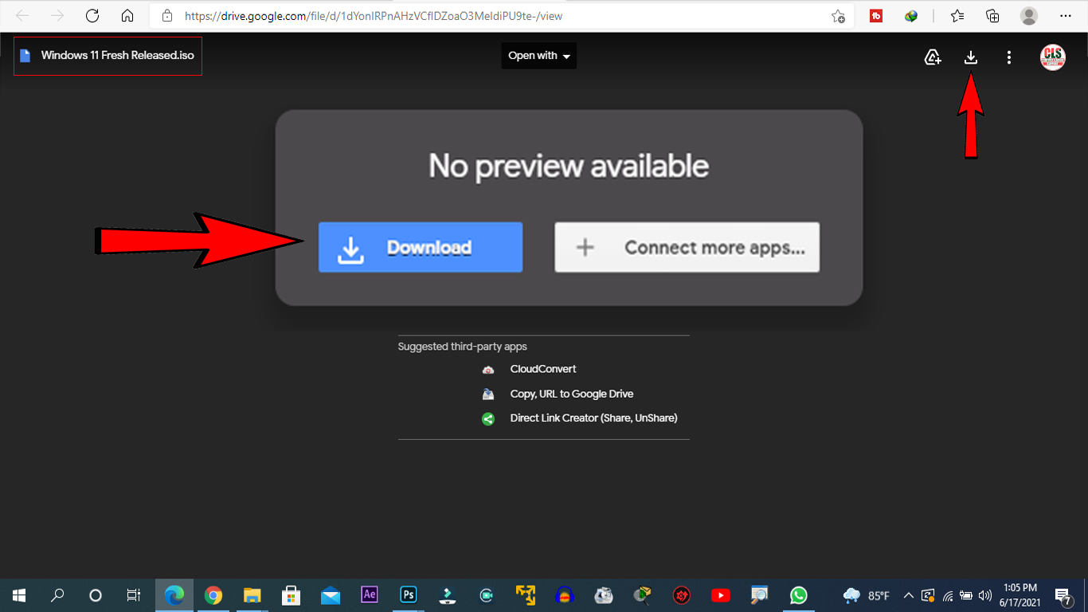Click the Add shortcut to Drive icon
Viewport: 1088px width, 612px height.
[x=933, y=57]
